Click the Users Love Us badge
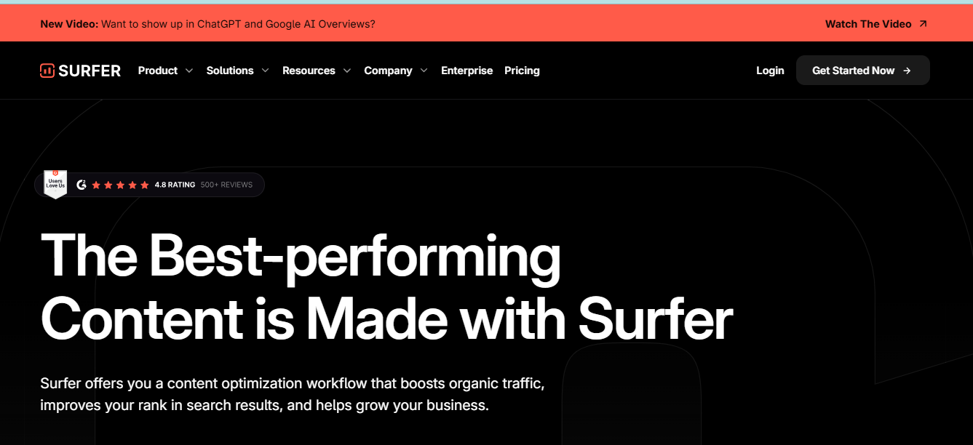The height and width of the screenshot is (445, 973). click(x=55, y=185)
